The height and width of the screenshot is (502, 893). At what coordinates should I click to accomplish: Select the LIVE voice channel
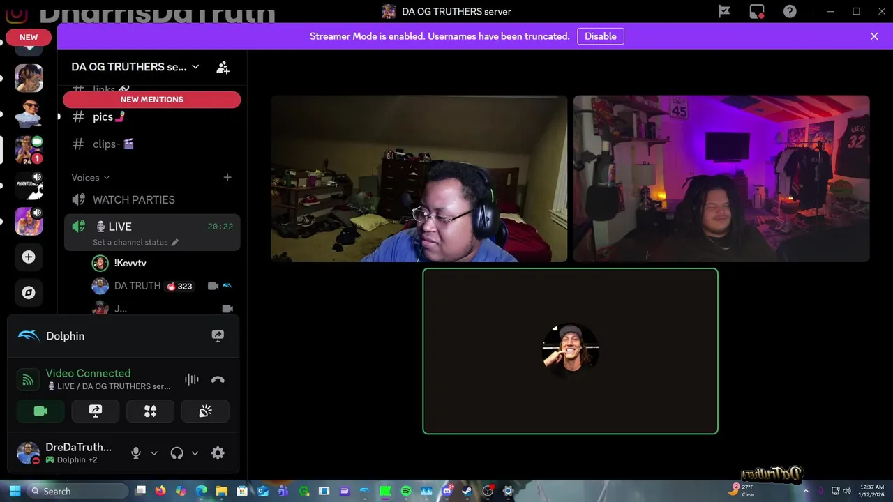[152, 227]
